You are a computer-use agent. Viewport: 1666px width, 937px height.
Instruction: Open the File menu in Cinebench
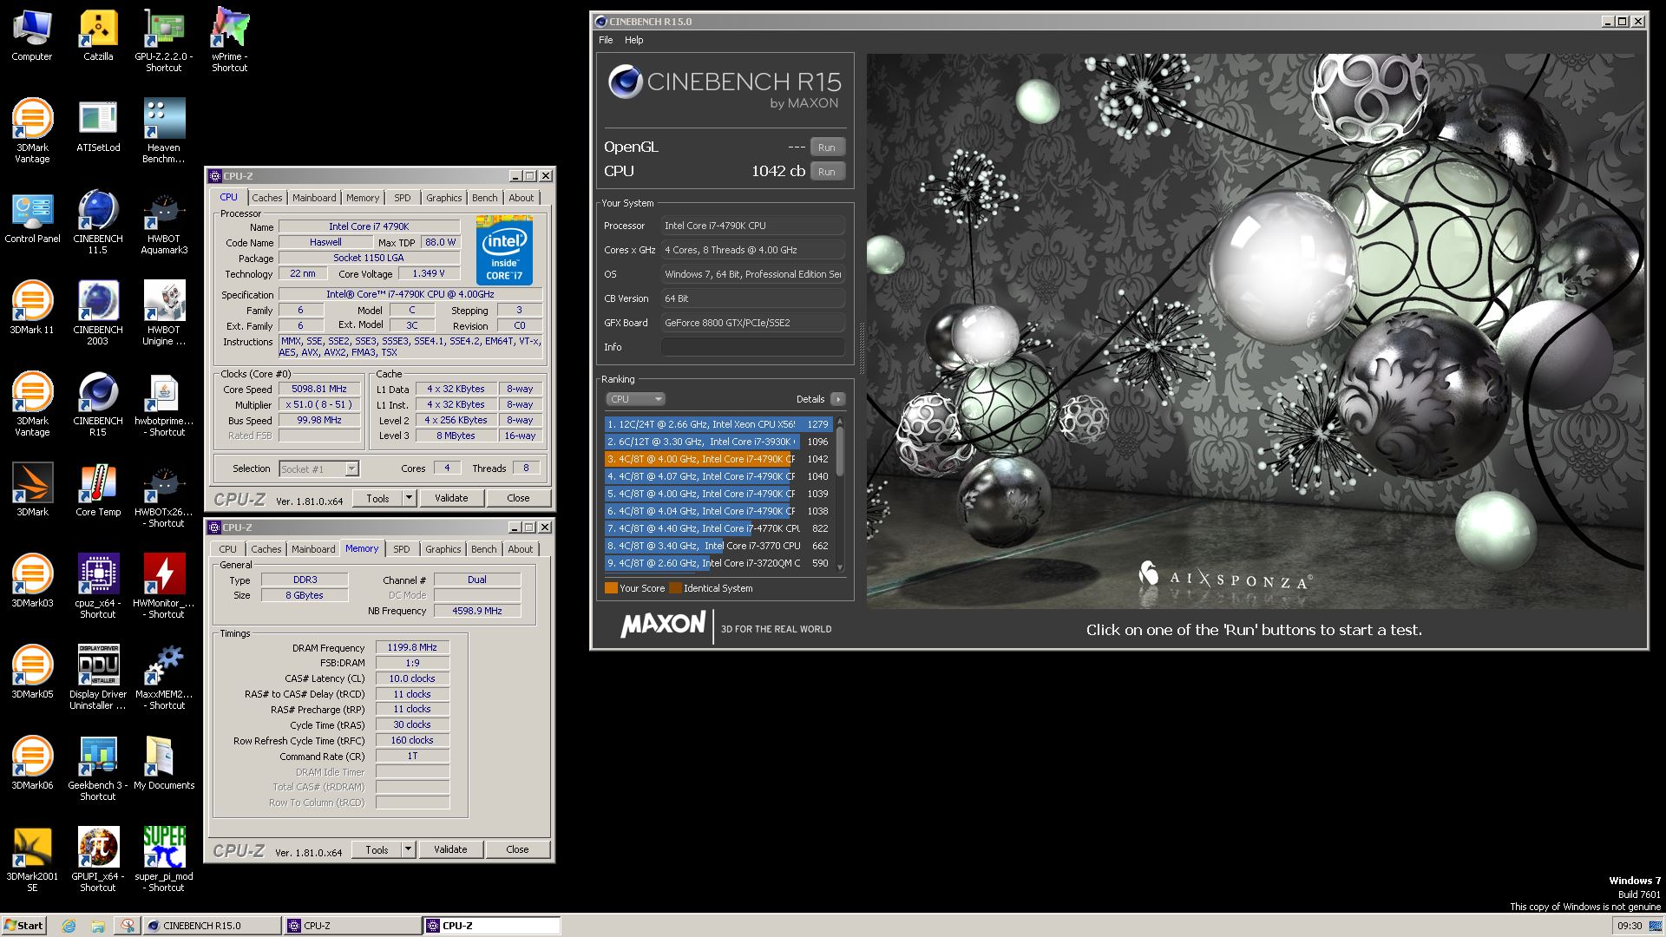(x=606, y=40)
